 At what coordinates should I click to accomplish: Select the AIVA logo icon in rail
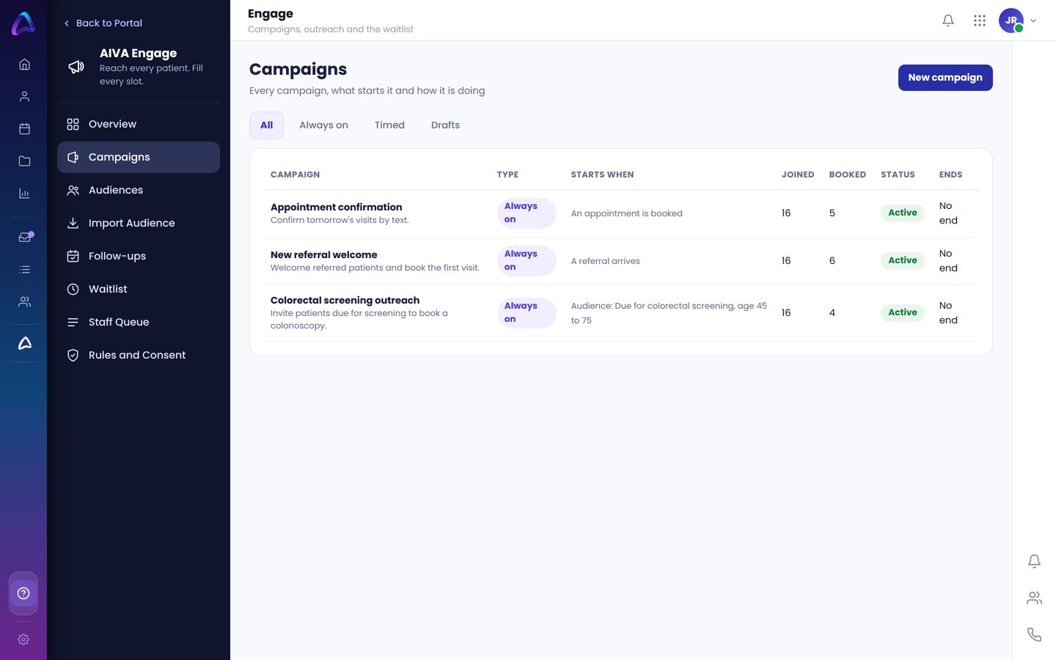[x=24, y=343]
